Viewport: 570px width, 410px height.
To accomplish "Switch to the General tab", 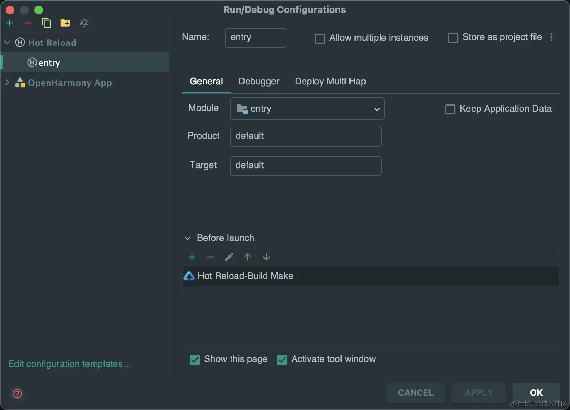I will [x=206, y=82].
